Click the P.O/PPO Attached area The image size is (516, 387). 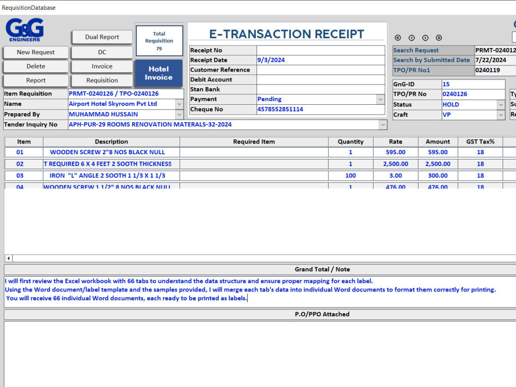coord(260,354)
